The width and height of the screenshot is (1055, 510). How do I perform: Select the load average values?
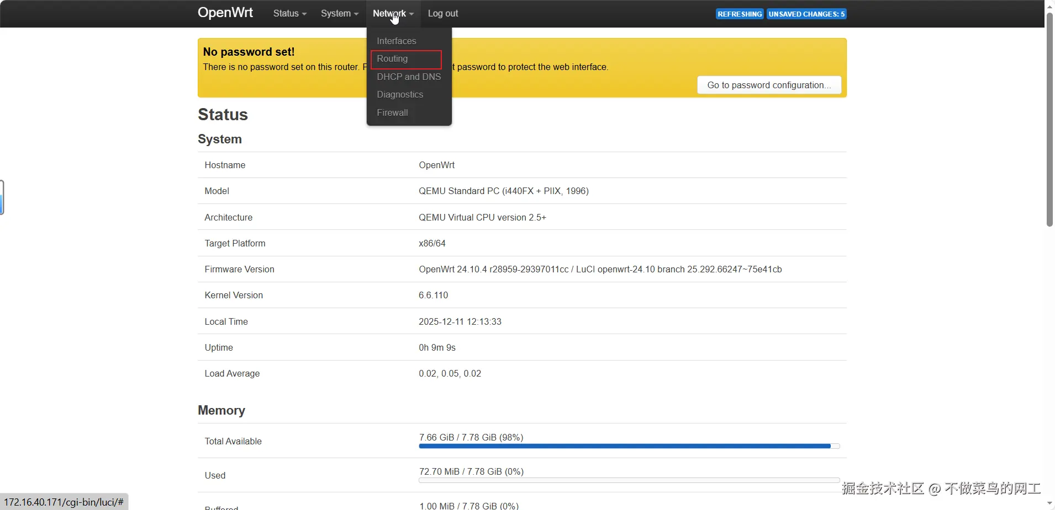click(450, 373)
